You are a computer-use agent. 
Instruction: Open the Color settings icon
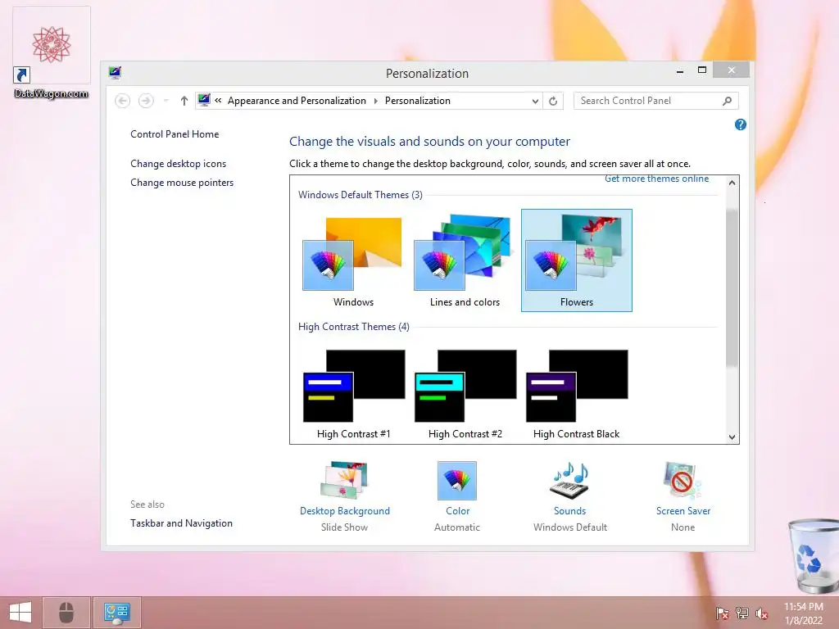457,480
